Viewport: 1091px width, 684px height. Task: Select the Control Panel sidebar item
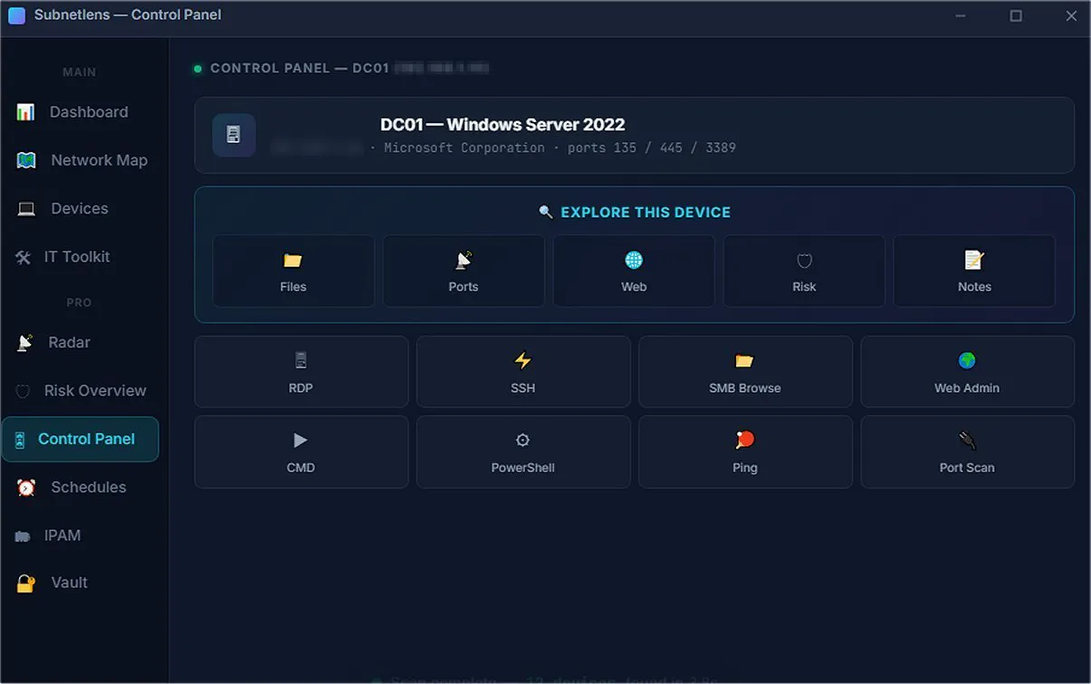point(80,439)
